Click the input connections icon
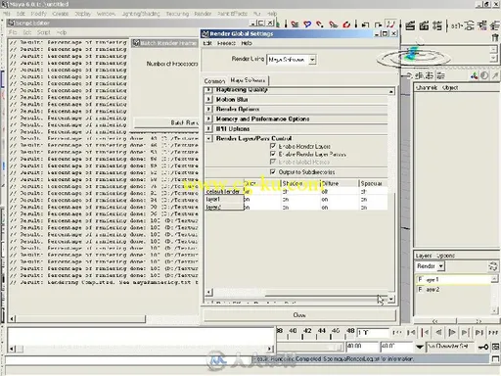 click(365, 24)
